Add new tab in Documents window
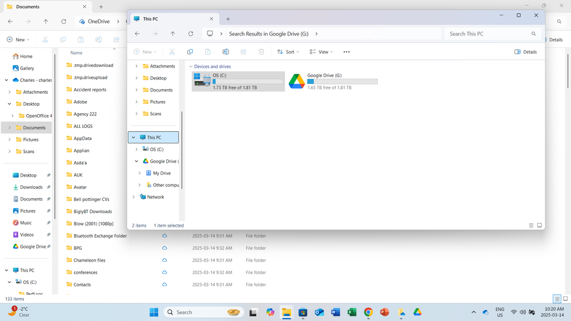 tap(101, 6)
